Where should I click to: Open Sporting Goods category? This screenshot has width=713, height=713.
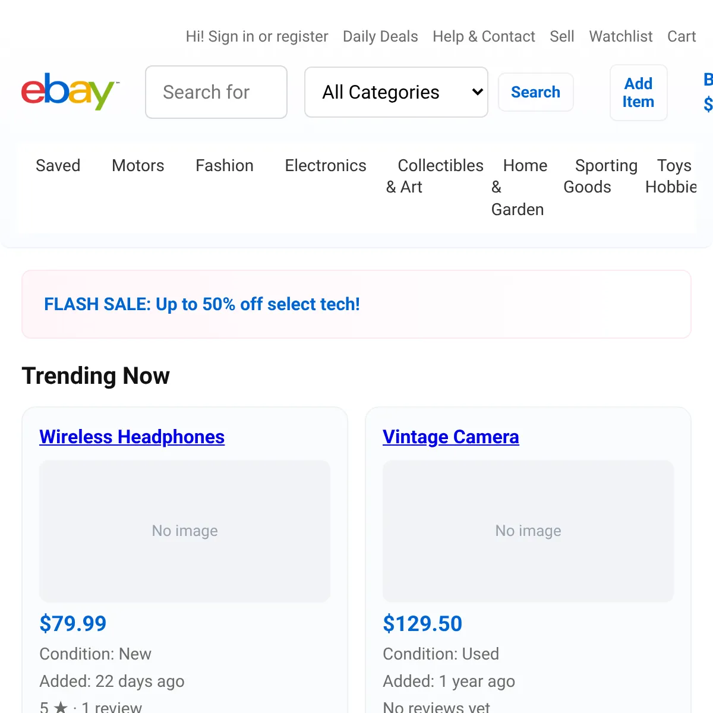coord(600,176)
